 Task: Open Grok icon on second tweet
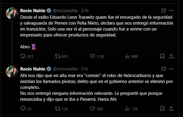click(164, 69)
